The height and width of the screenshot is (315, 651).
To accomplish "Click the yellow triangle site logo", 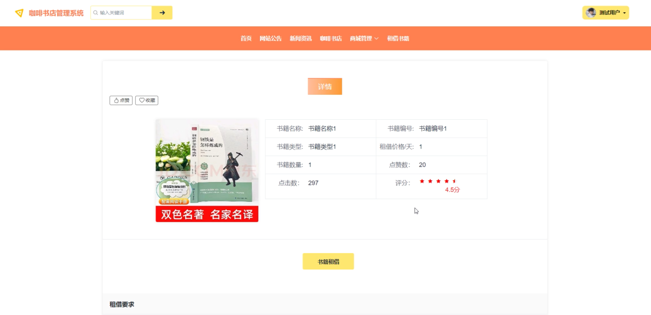I will click(19, 13).
